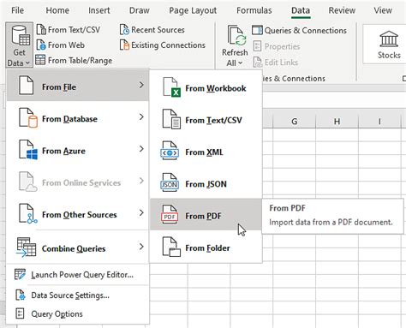Click the From Table/Range ribbon icon
The height and width of the screenshot is (328, 406).
coord(40,60)
